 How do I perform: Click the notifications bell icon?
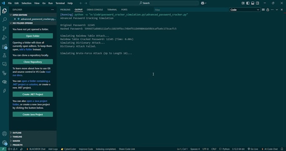tap(282, 149)
